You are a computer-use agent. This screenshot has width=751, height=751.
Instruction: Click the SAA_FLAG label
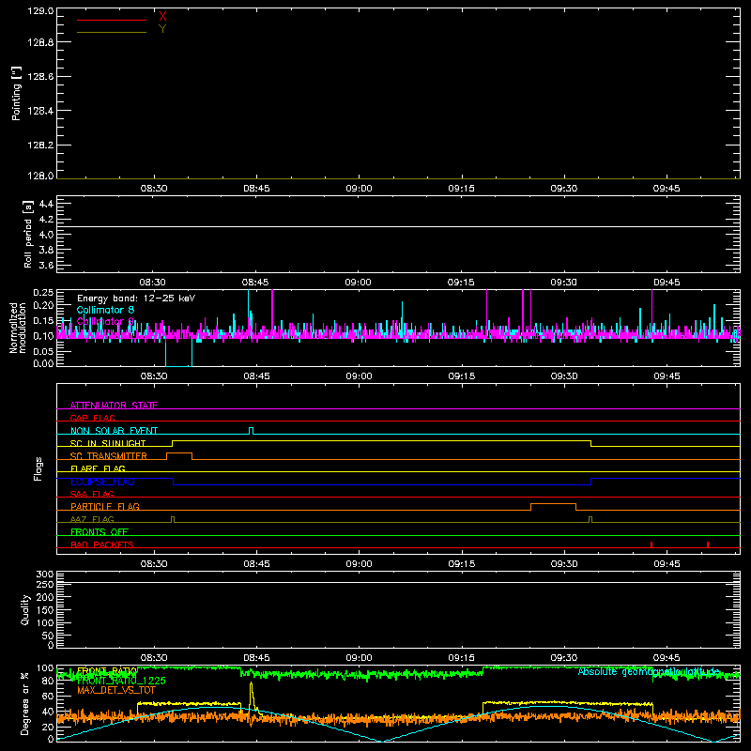click(x=92, y=494)
